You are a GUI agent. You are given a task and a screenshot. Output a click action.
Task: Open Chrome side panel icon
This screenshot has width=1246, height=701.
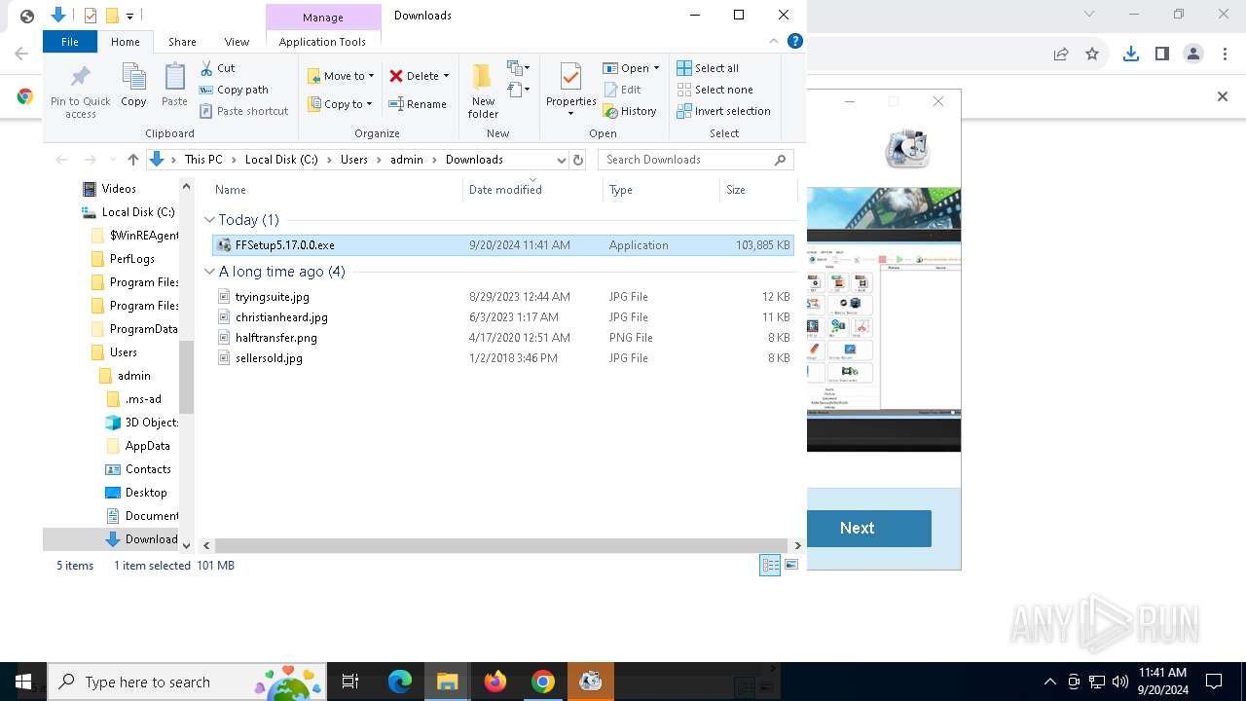[1161, 54]
